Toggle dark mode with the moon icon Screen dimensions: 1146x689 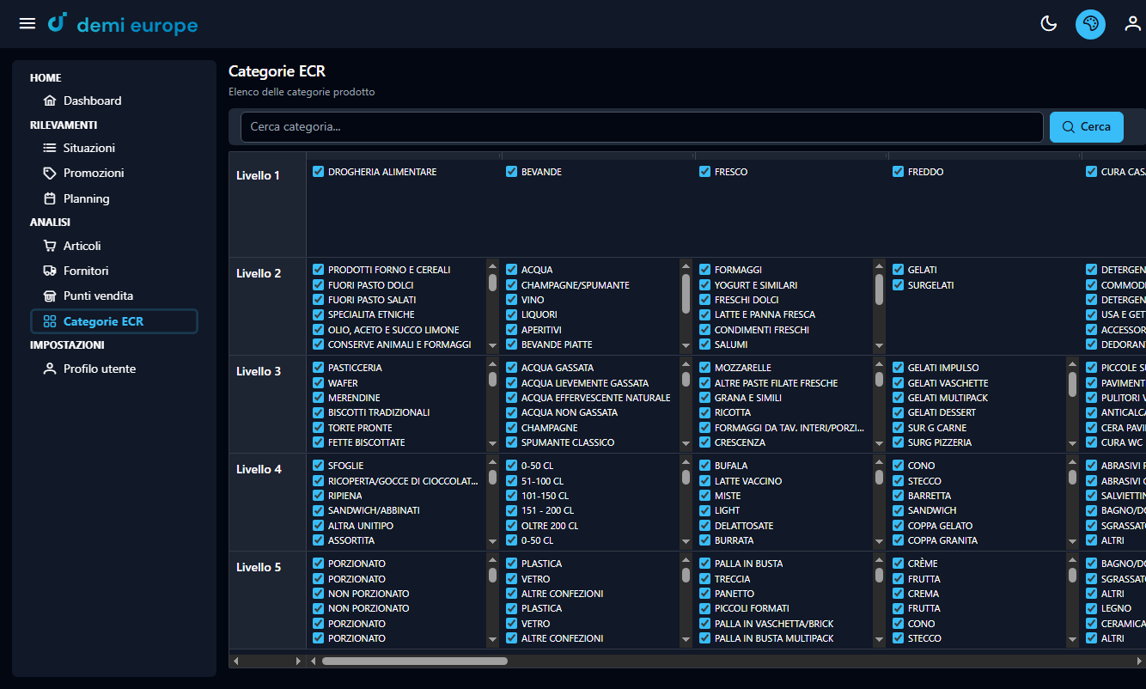point(1048,23)
